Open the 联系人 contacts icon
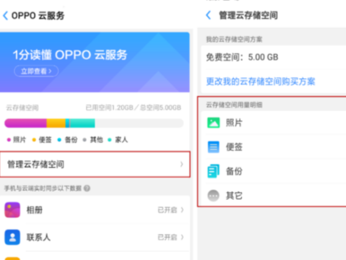346x260 pixels. (x=12, y=237)
